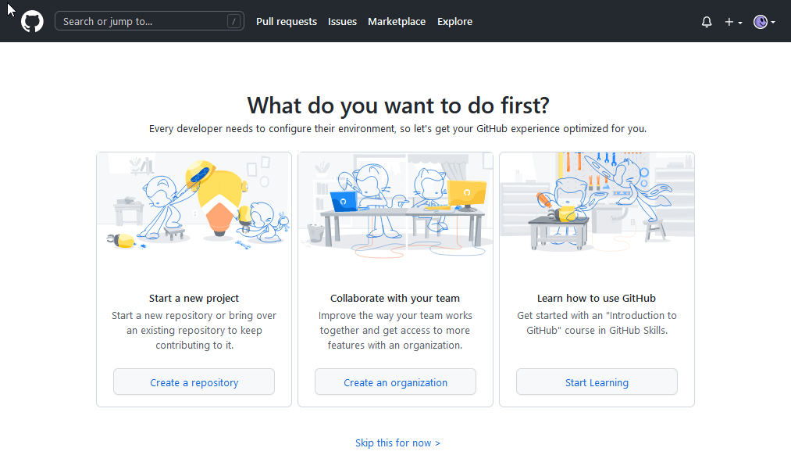This screenshot has width=791, height=473.
Task: Click the slash shortcut key badge
Action: (233, 21)
